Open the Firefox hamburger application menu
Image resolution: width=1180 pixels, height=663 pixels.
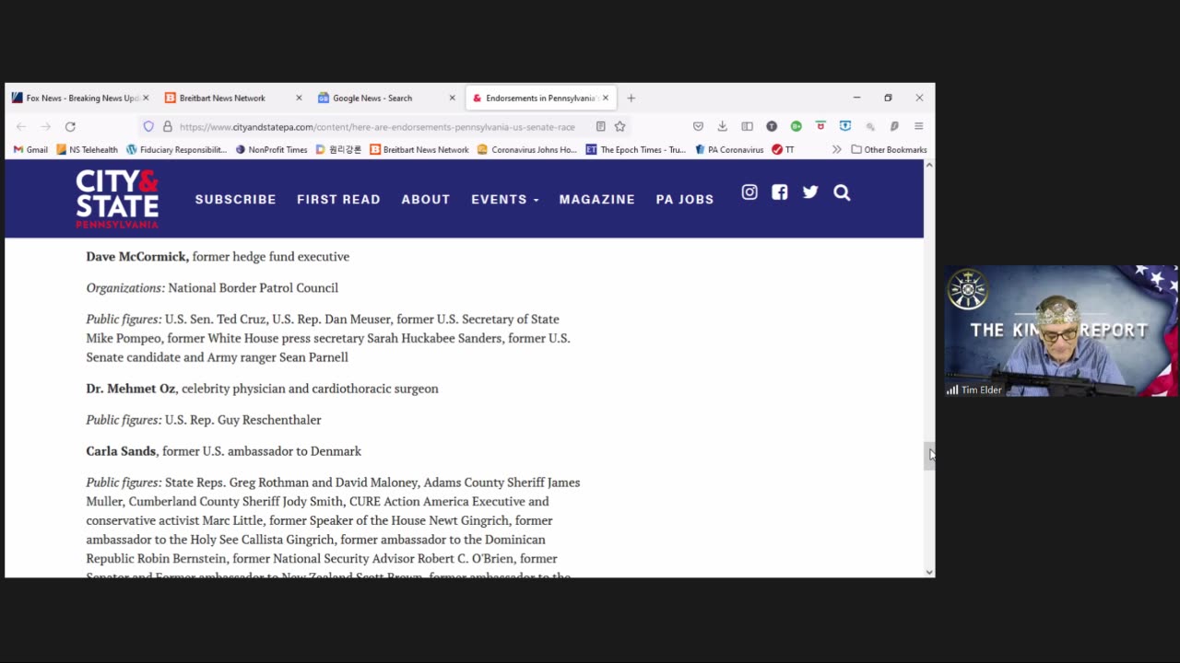(x=918, y=126)
